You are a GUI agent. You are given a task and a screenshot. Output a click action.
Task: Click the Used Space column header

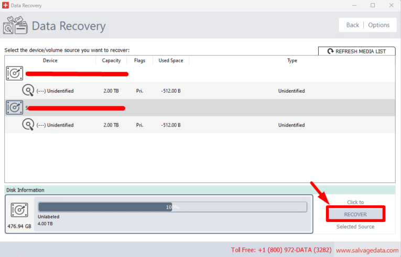[171, 61]
